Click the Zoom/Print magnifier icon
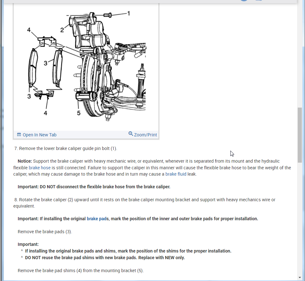 coord(131,134)
